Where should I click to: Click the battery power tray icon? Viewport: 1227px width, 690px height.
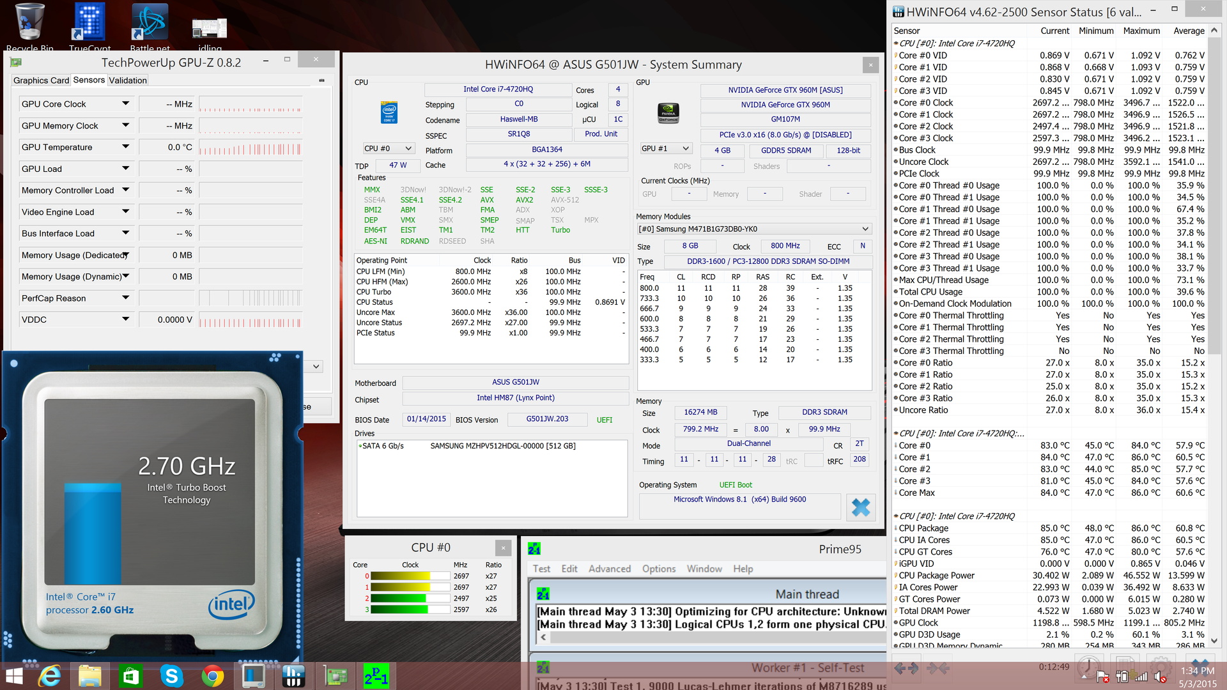pos(1122,676)
